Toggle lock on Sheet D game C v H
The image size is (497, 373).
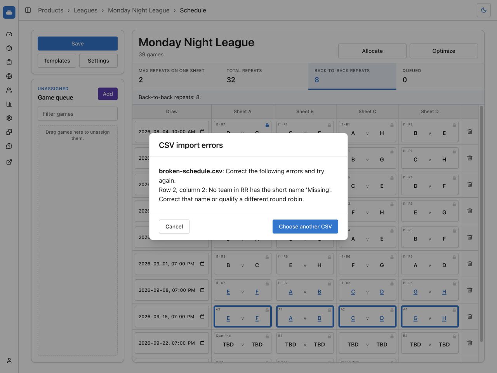point(454,152)
